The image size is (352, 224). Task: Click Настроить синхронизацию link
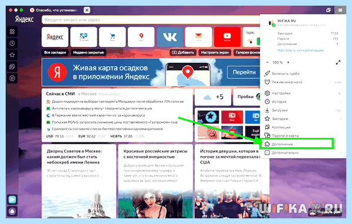click(x=300, y=50)
